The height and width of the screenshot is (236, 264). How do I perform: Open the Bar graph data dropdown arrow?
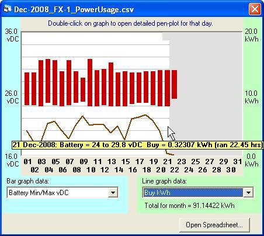coord(113,193)
